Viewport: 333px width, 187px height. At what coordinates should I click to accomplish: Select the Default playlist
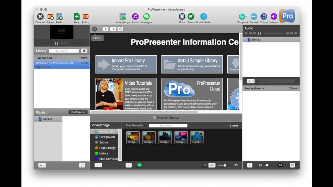coord(48,119)
